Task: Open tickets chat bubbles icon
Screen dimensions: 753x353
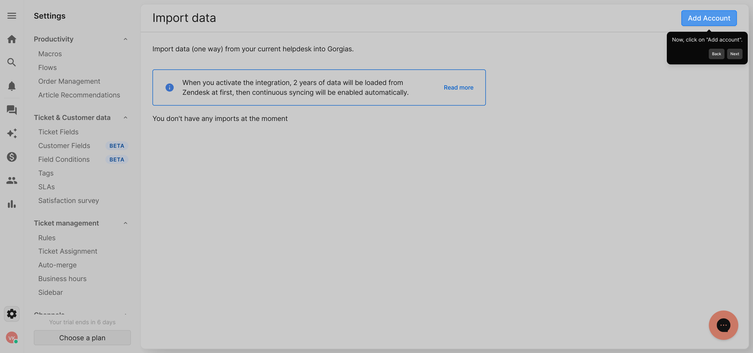Action: point(12,110)
